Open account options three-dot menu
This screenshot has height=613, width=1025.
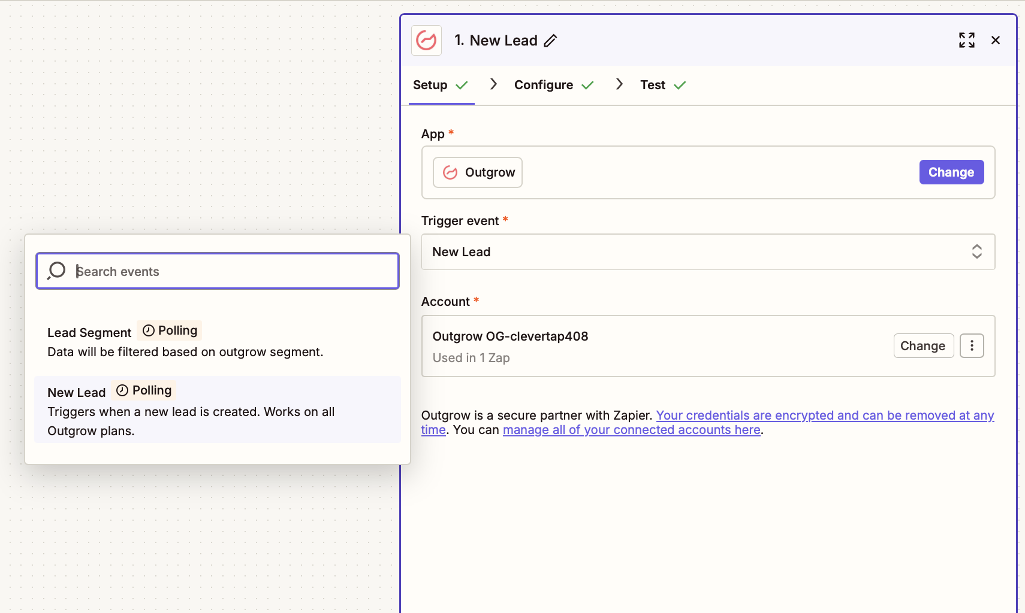point(972,346)
